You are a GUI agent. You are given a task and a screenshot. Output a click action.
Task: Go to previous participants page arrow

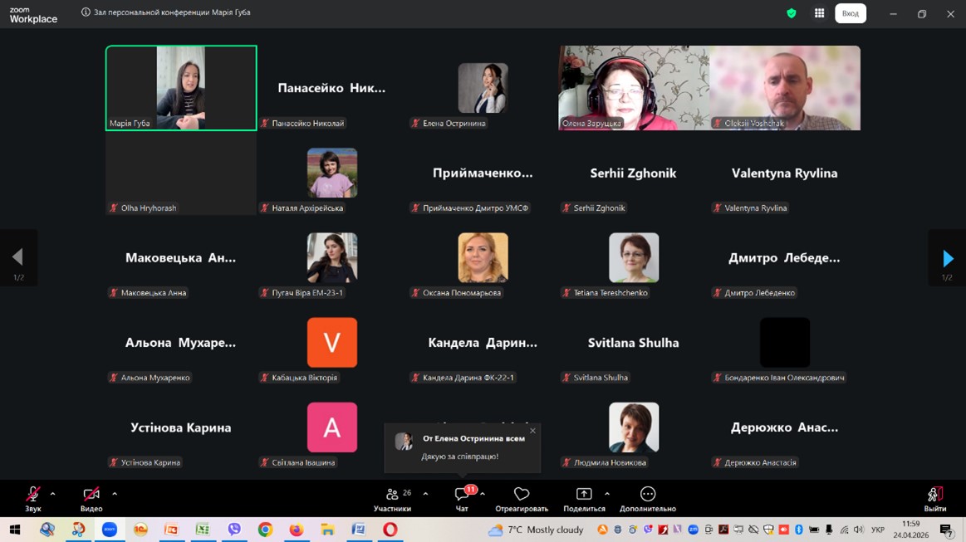(17, 258)
